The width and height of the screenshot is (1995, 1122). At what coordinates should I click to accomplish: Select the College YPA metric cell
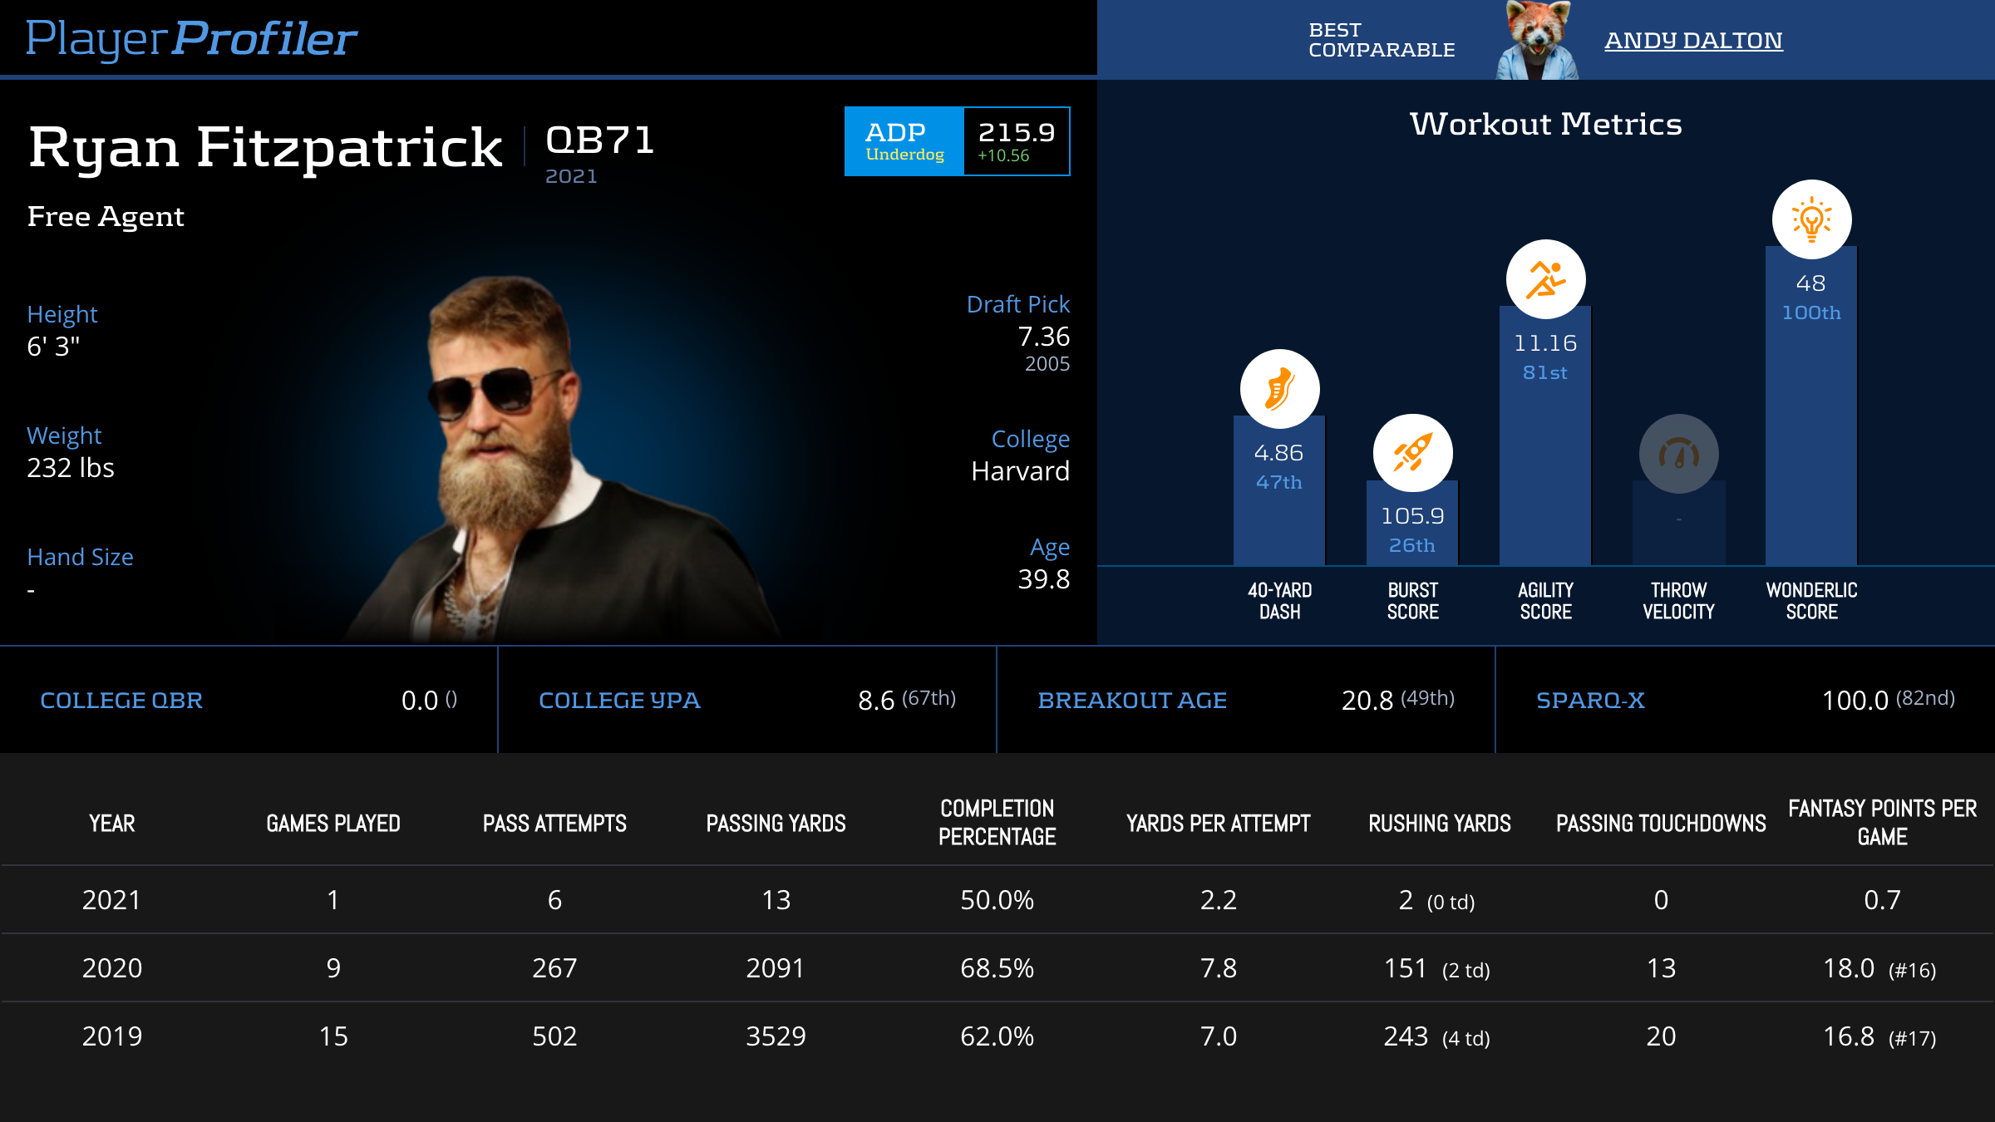746,700
